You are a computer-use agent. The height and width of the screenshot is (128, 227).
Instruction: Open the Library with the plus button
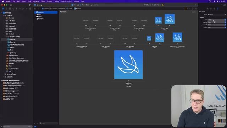coord(196,5)
